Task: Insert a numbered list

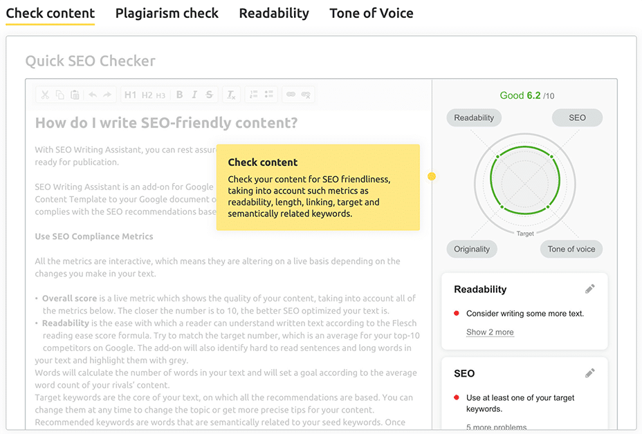Action: 254,95
